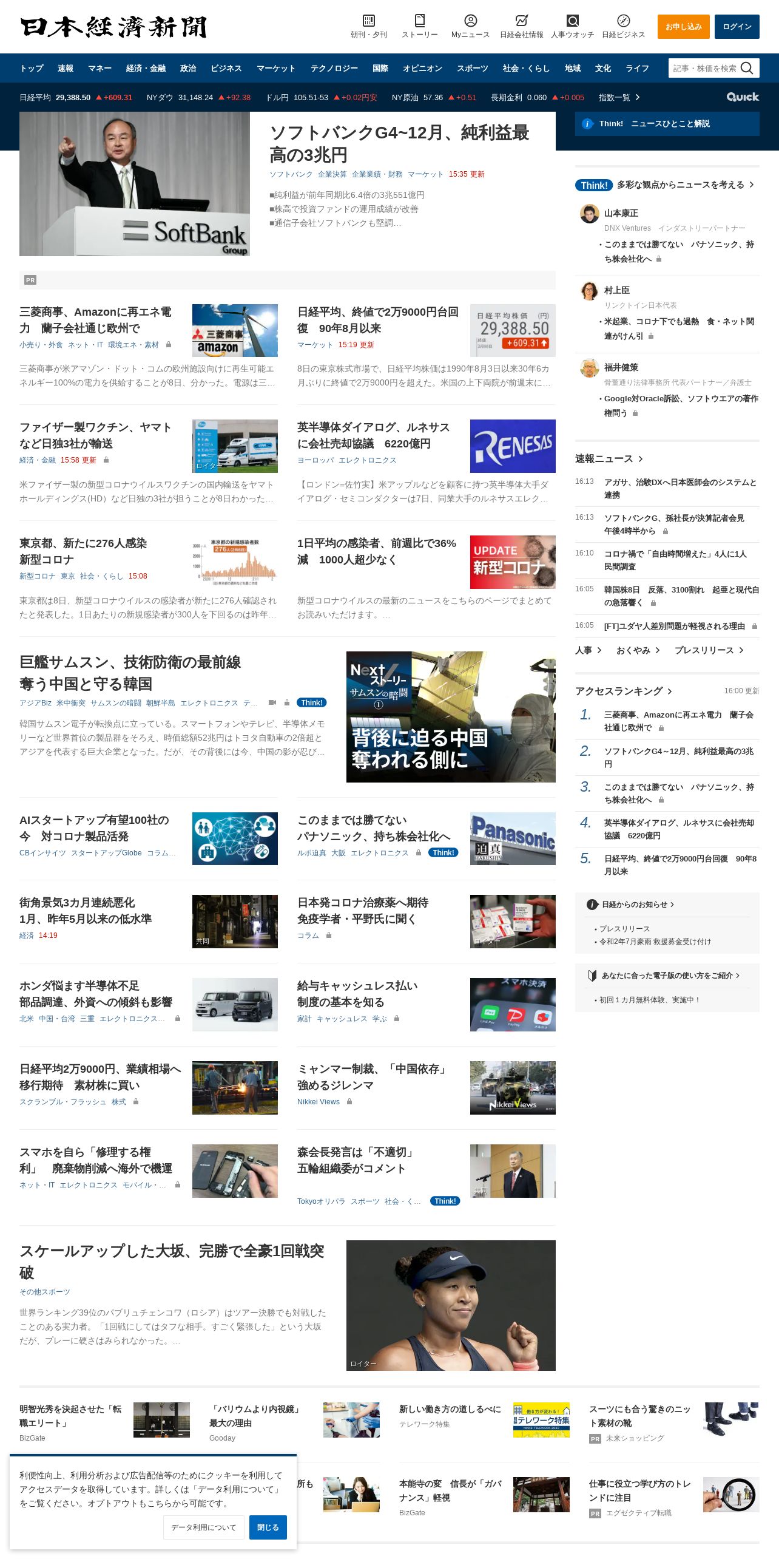Open the 日経ビジネス compass icon
This screenshot has width=779, height=1559.
pyautogui.click(x=623, y=21)
